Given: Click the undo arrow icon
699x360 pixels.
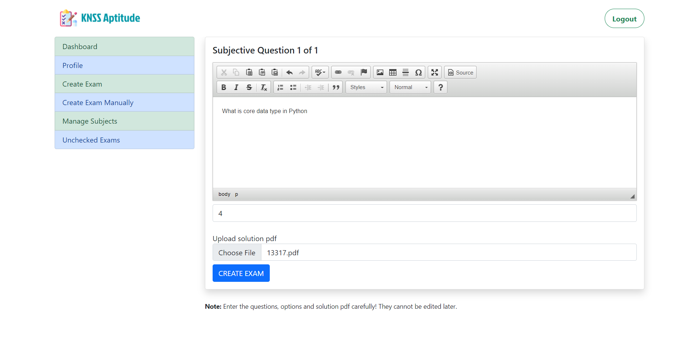Looking at the screenshot, I should coord(289,72).
